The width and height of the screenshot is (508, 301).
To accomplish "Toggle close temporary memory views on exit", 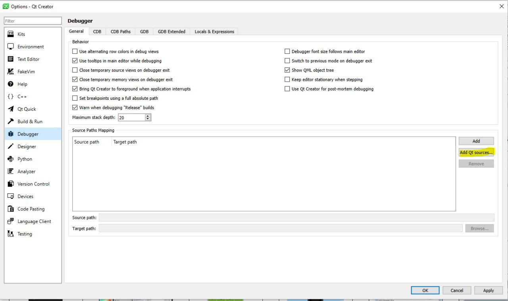I will coord(75,80).
